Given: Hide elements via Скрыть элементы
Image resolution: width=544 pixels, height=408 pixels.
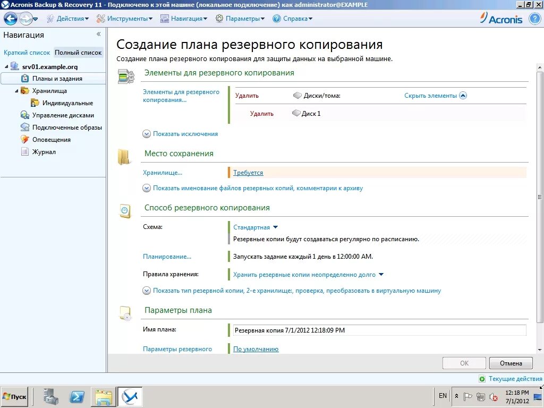Looking at the screenshot, I should tap(436, 96).
